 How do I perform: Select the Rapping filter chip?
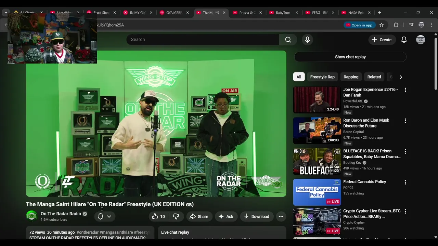point(351,77)
